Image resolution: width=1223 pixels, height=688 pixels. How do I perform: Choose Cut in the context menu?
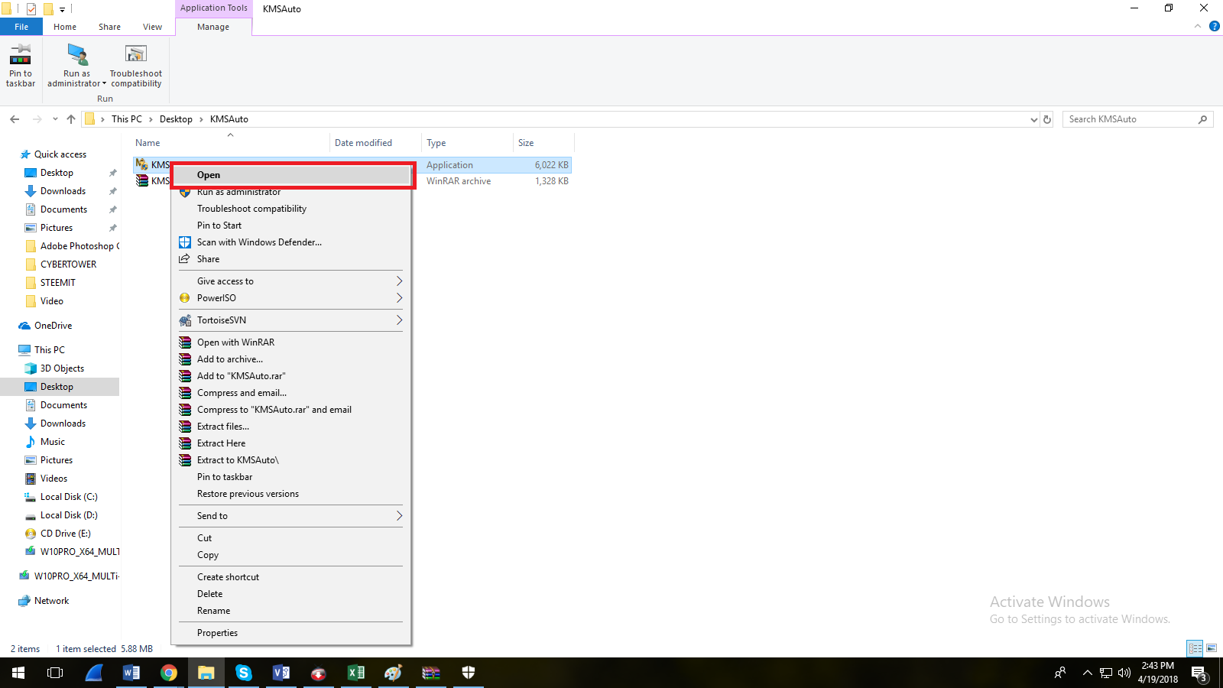pyautogui.click(x=291, y=538)
